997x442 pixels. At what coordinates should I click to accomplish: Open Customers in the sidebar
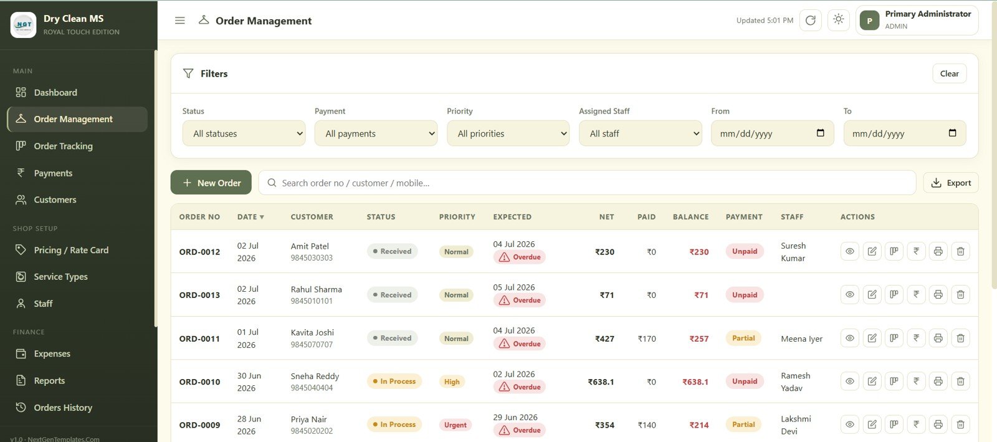[77, 200]
